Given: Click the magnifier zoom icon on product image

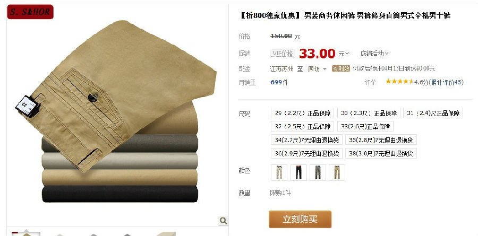Looking at the screenshot, I should (x=224, y=221).
